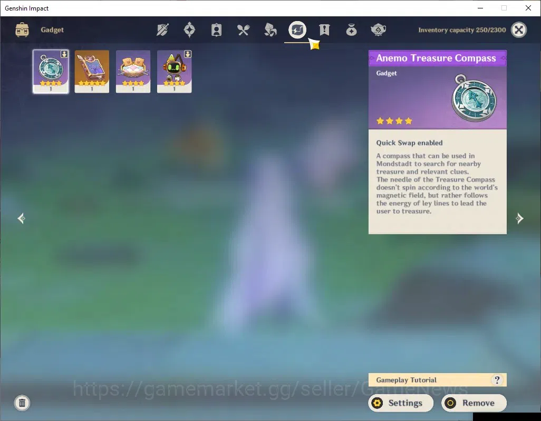Click the question mark help icon

click(x=497, y=380)
